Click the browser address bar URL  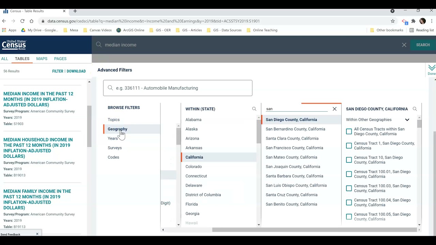153,21
